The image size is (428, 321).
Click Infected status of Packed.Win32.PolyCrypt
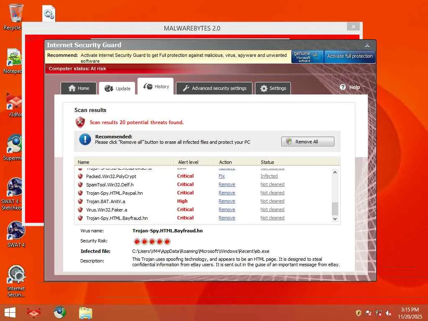[269, 176]
